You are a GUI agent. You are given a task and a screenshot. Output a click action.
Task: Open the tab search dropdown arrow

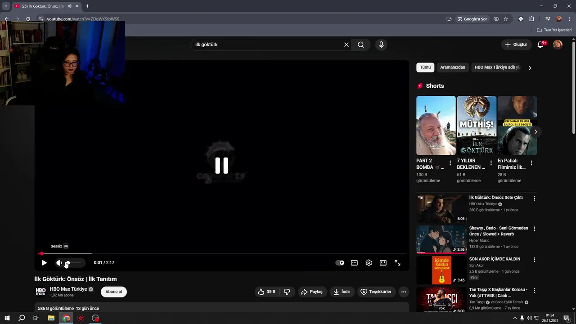tap(6, 6)
